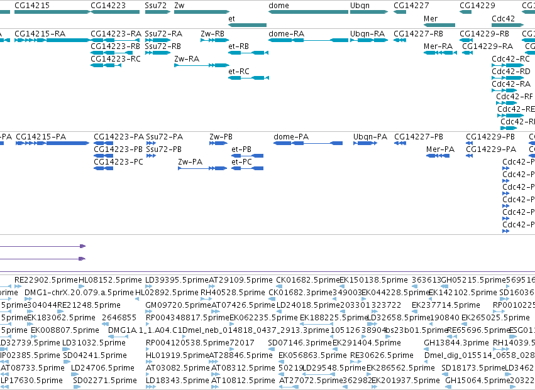Select the Zw-RA transcript glyph
Image resolution: width=535 pixels, height=390 pixels.
(202, 65)
